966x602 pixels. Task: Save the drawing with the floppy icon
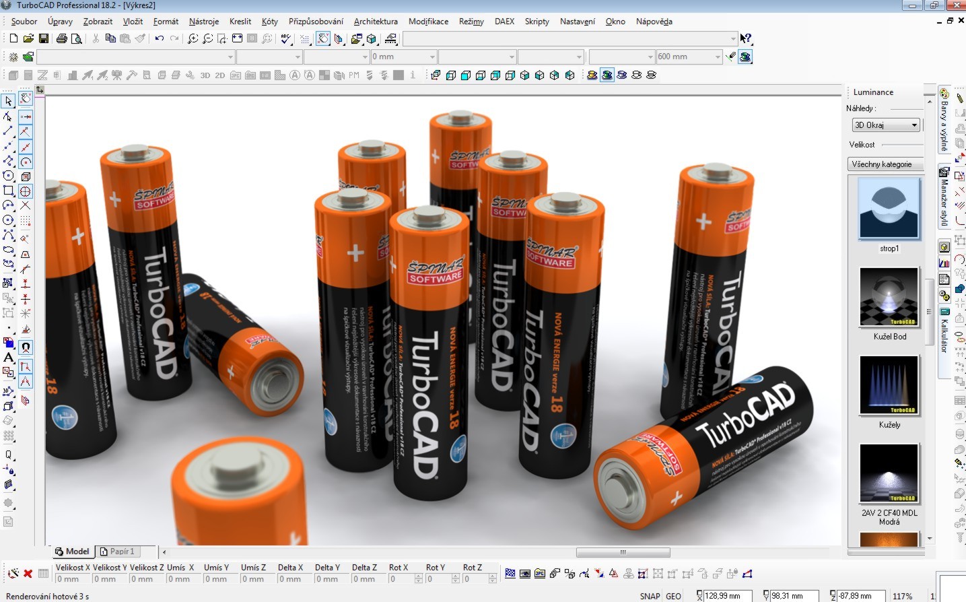click(x=43, y=39)
